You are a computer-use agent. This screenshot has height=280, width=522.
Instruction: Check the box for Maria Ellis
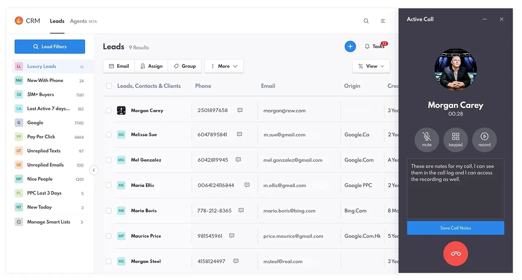tap(108, 185)
